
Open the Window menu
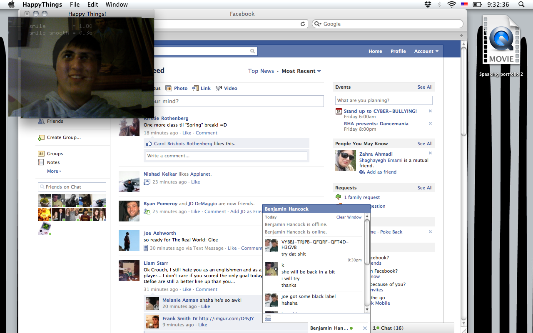tap(117, 5)
